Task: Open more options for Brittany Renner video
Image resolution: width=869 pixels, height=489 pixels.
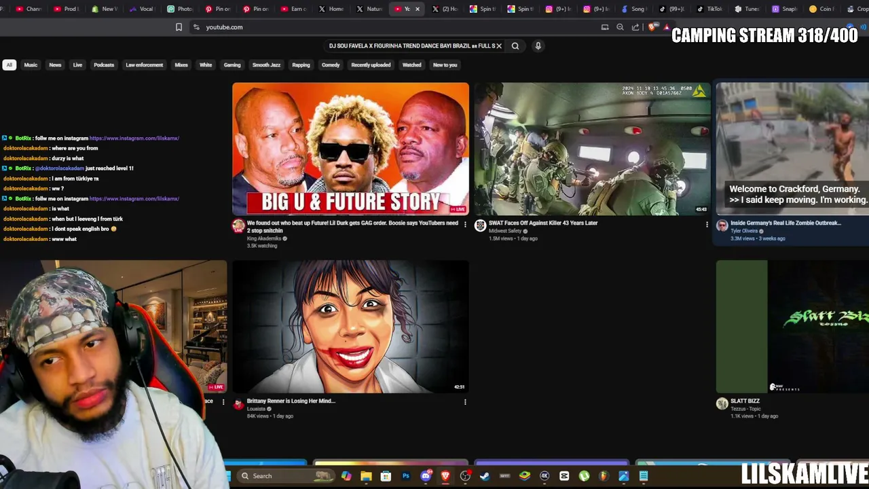Action: click(x=465, y=402)
